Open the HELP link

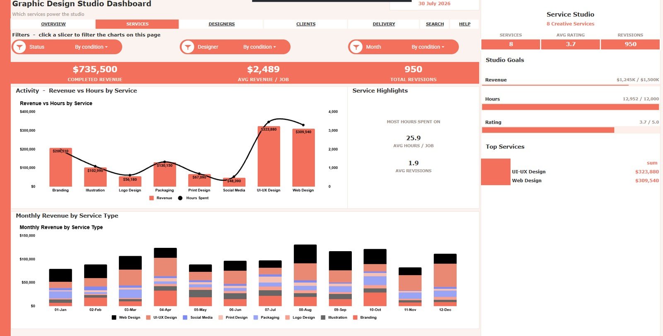[x=465, y=24]
